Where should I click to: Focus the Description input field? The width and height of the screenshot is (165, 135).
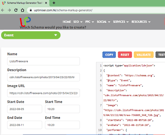click(44, 77)
